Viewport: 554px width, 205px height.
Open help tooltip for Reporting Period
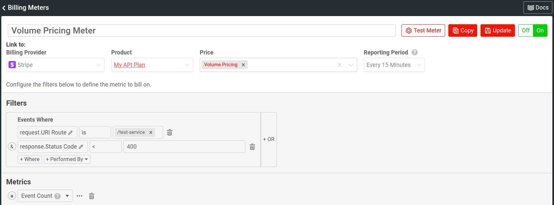pos(415,52)
